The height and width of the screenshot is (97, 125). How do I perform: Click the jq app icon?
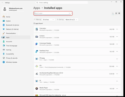(37, 81)
